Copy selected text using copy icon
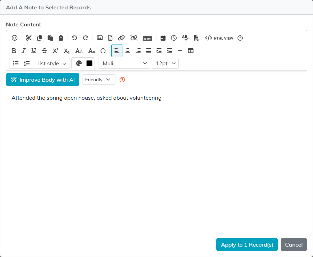Image resolution: width=313 pixels, height=257 pixels. (x=40, y=38)
